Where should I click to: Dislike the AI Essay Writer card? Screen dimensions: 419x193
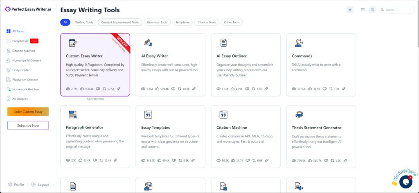click(x=173, y=89)
